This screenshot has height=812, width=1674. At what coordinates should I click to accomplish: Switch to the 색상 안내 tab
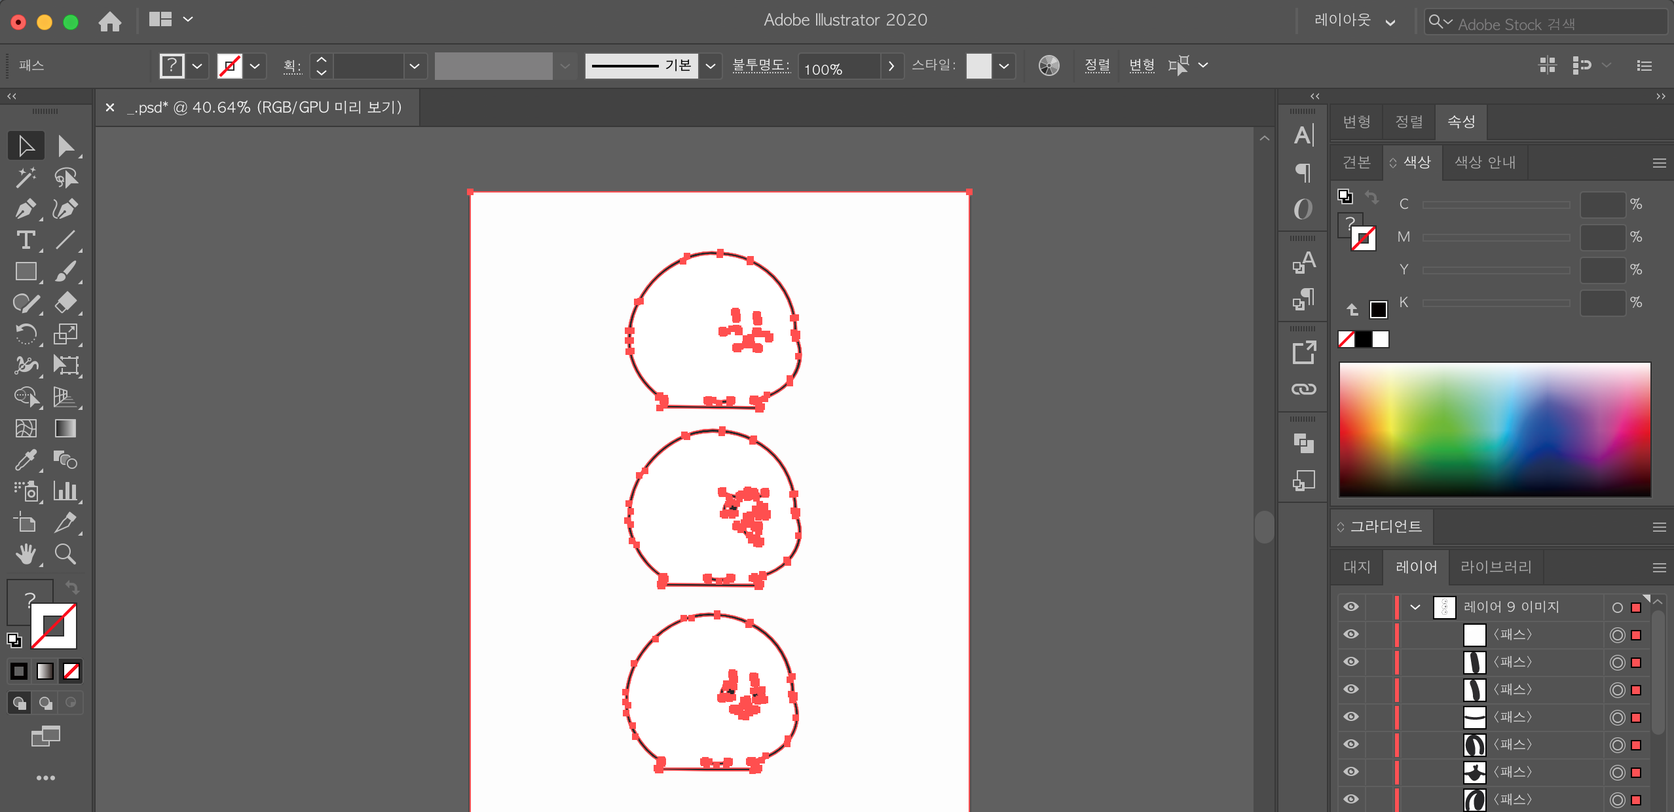1485,162
